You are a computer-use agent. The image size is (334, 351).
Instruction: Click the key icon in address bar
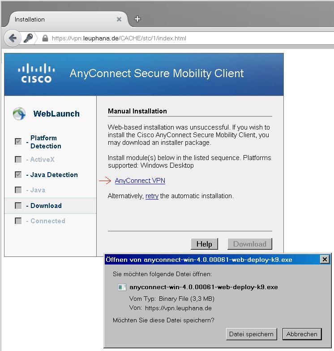click(x=29, y=38)
